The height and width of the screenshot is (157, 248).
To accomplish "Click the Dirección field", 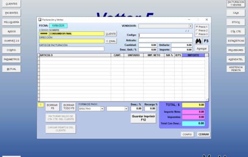I will [72, 41].
